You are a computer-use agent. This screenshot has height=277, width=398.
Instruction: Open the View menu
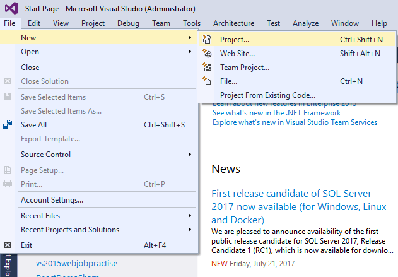(61, 23)
